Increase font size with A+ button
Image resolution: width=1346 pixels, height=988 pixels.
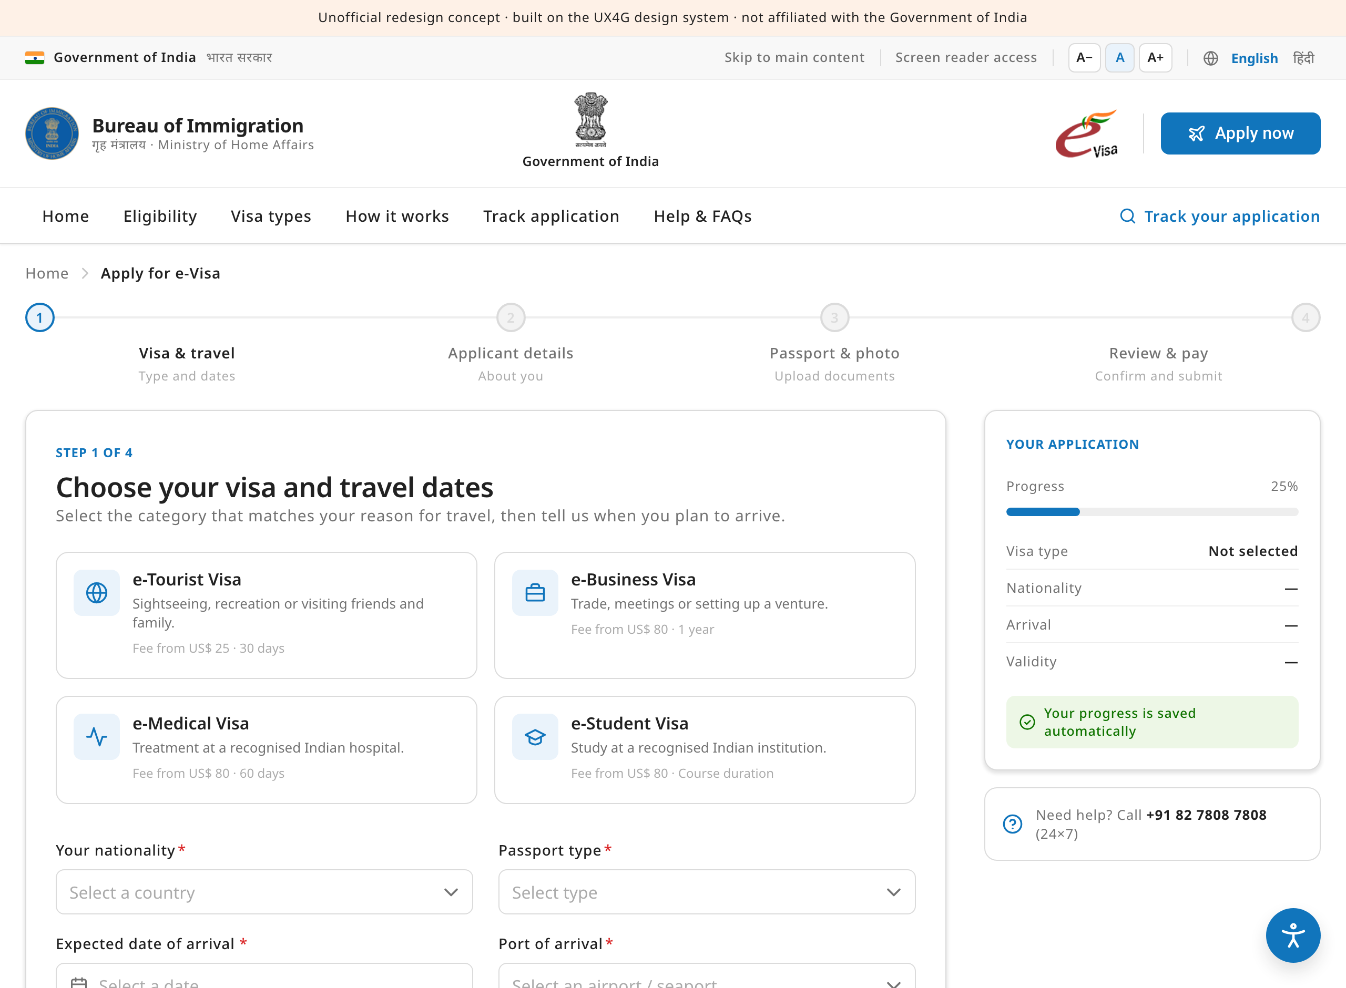tap(1155, 58)
